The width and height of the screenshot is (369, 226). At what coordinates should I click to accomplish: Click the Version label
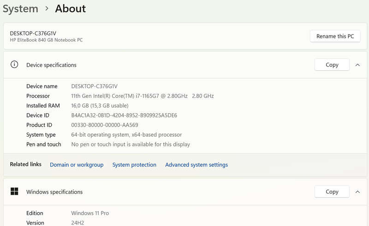[35, 223]
